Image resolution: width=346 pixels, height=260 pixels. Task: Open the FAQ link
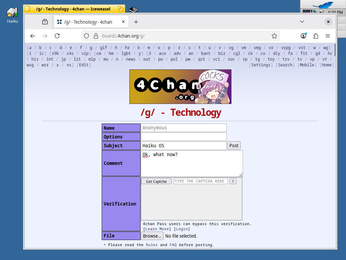(173, 245)
